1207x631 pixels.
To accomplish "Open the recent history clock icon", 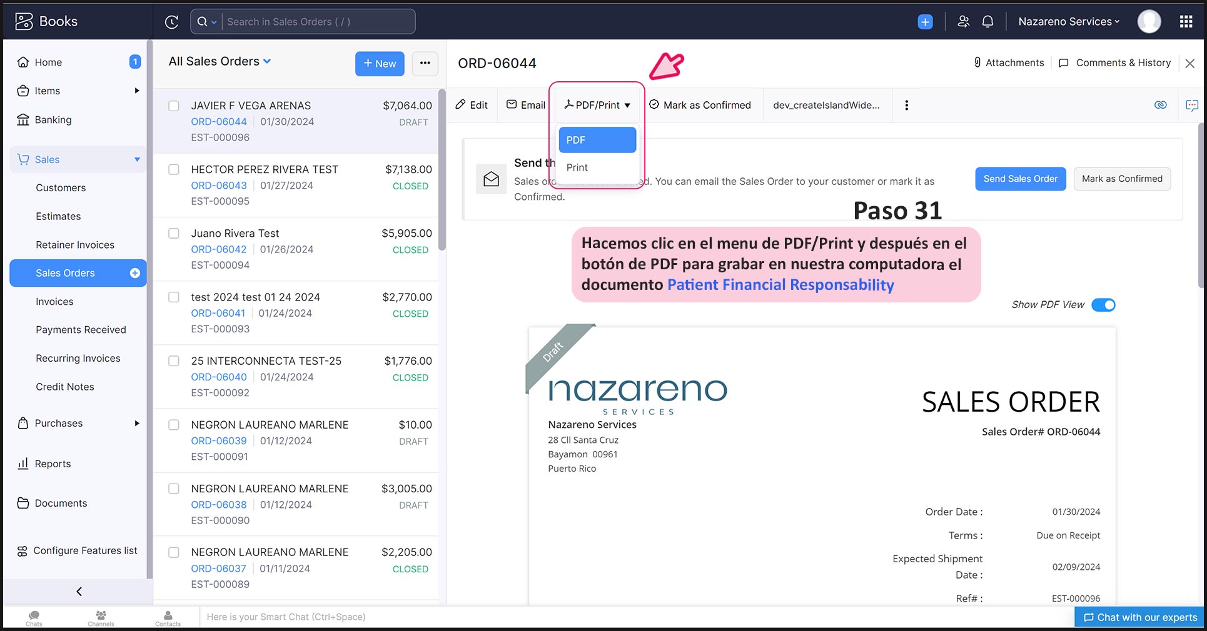I will [171, 22].
